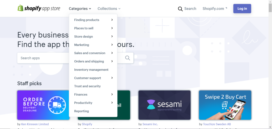Expand the Shopify.com dropdown

click(215, 9)
